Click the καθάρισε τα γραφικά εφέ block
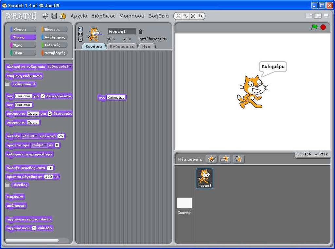The width and height of the screenshot is (335, 249). coord(29,154)
